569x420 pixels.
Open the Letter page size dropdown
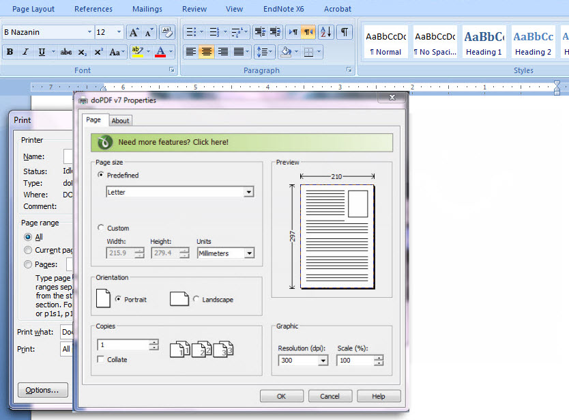click(x=248, y=193)
